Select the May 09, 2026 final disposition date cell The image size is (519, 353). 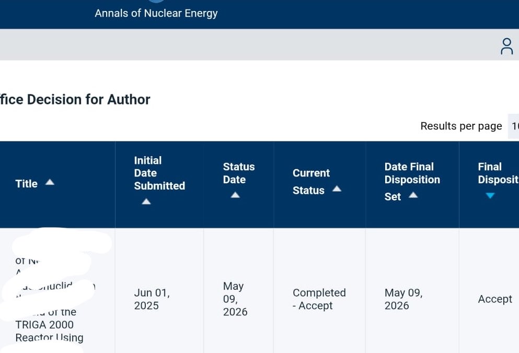[403, 299]
